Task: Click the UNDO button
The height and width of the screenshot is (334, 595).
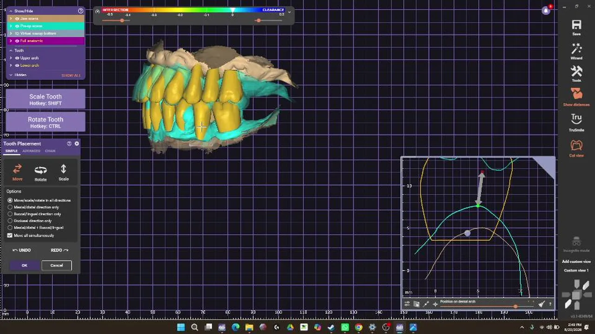Action: click(x=21, y=250)
